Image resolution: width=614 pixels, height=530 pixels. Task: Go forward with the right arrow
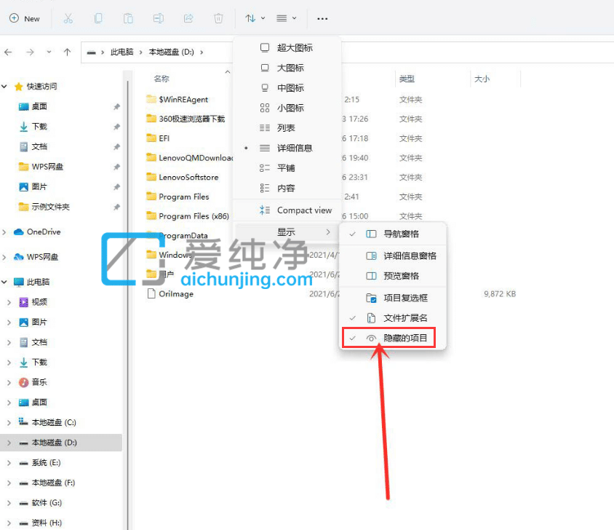tap(30, 52)
